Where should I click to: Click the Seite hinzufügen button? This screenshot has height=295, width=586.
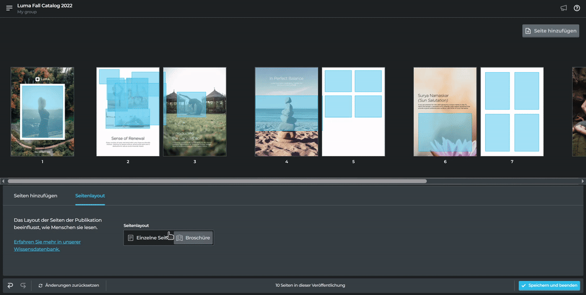(550, 31)
